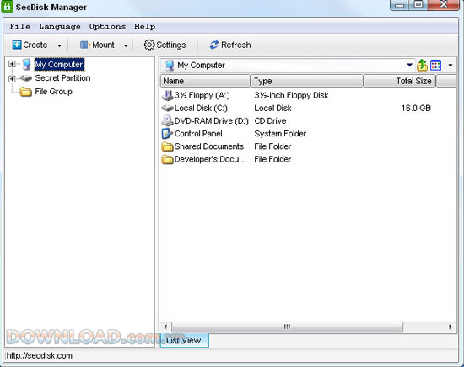This screenshot has height=367, width=464.
Task: Expand the My Computer tree node
Action: [x=12, y=64]
